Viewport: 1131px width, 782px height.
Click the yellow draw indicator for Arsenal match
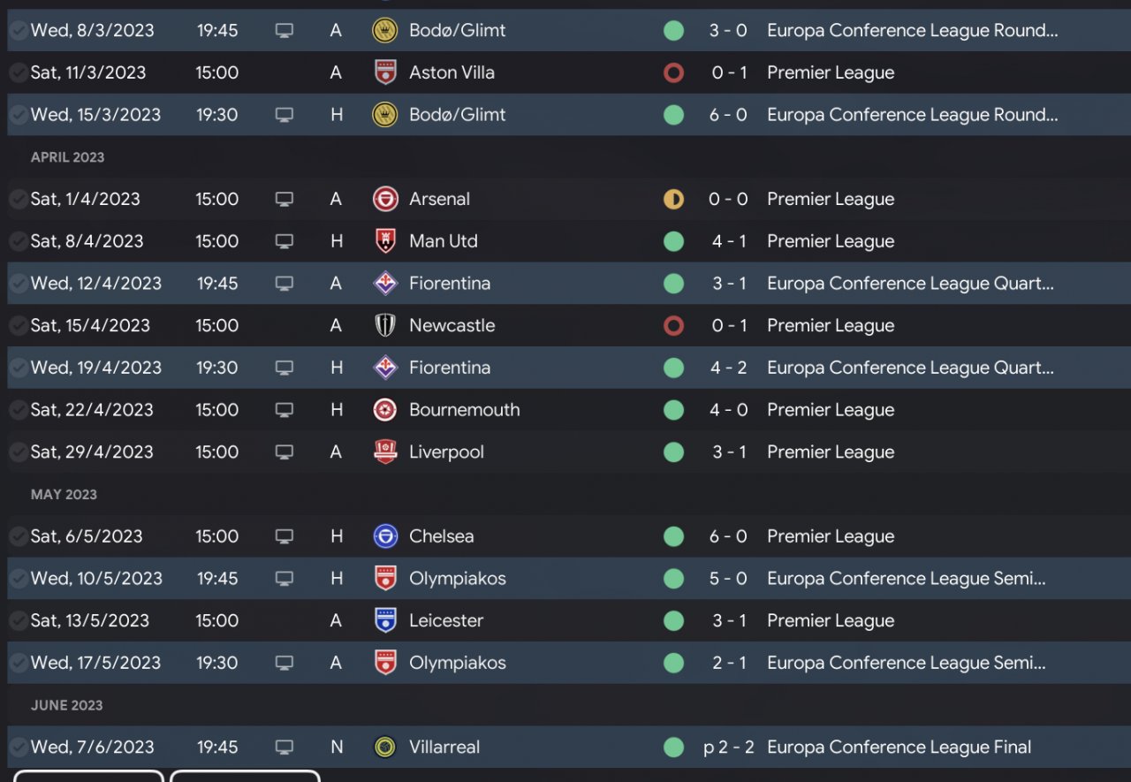(x=673, y=199)
